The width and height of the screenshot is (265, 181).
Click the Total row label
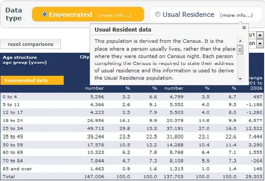pos(9,177)
